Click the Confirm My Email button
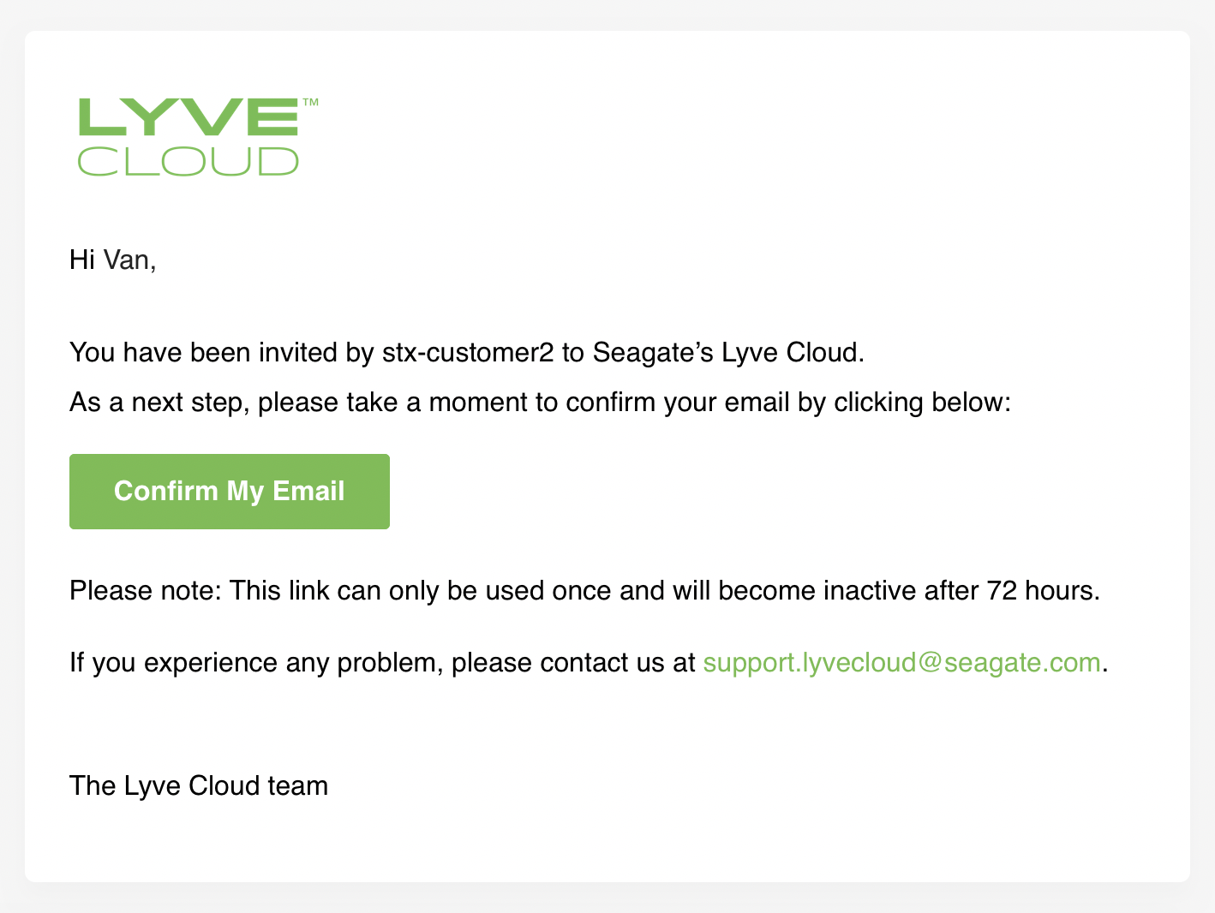The height and width of the screenshot is (913, 1215). point(229,491)
